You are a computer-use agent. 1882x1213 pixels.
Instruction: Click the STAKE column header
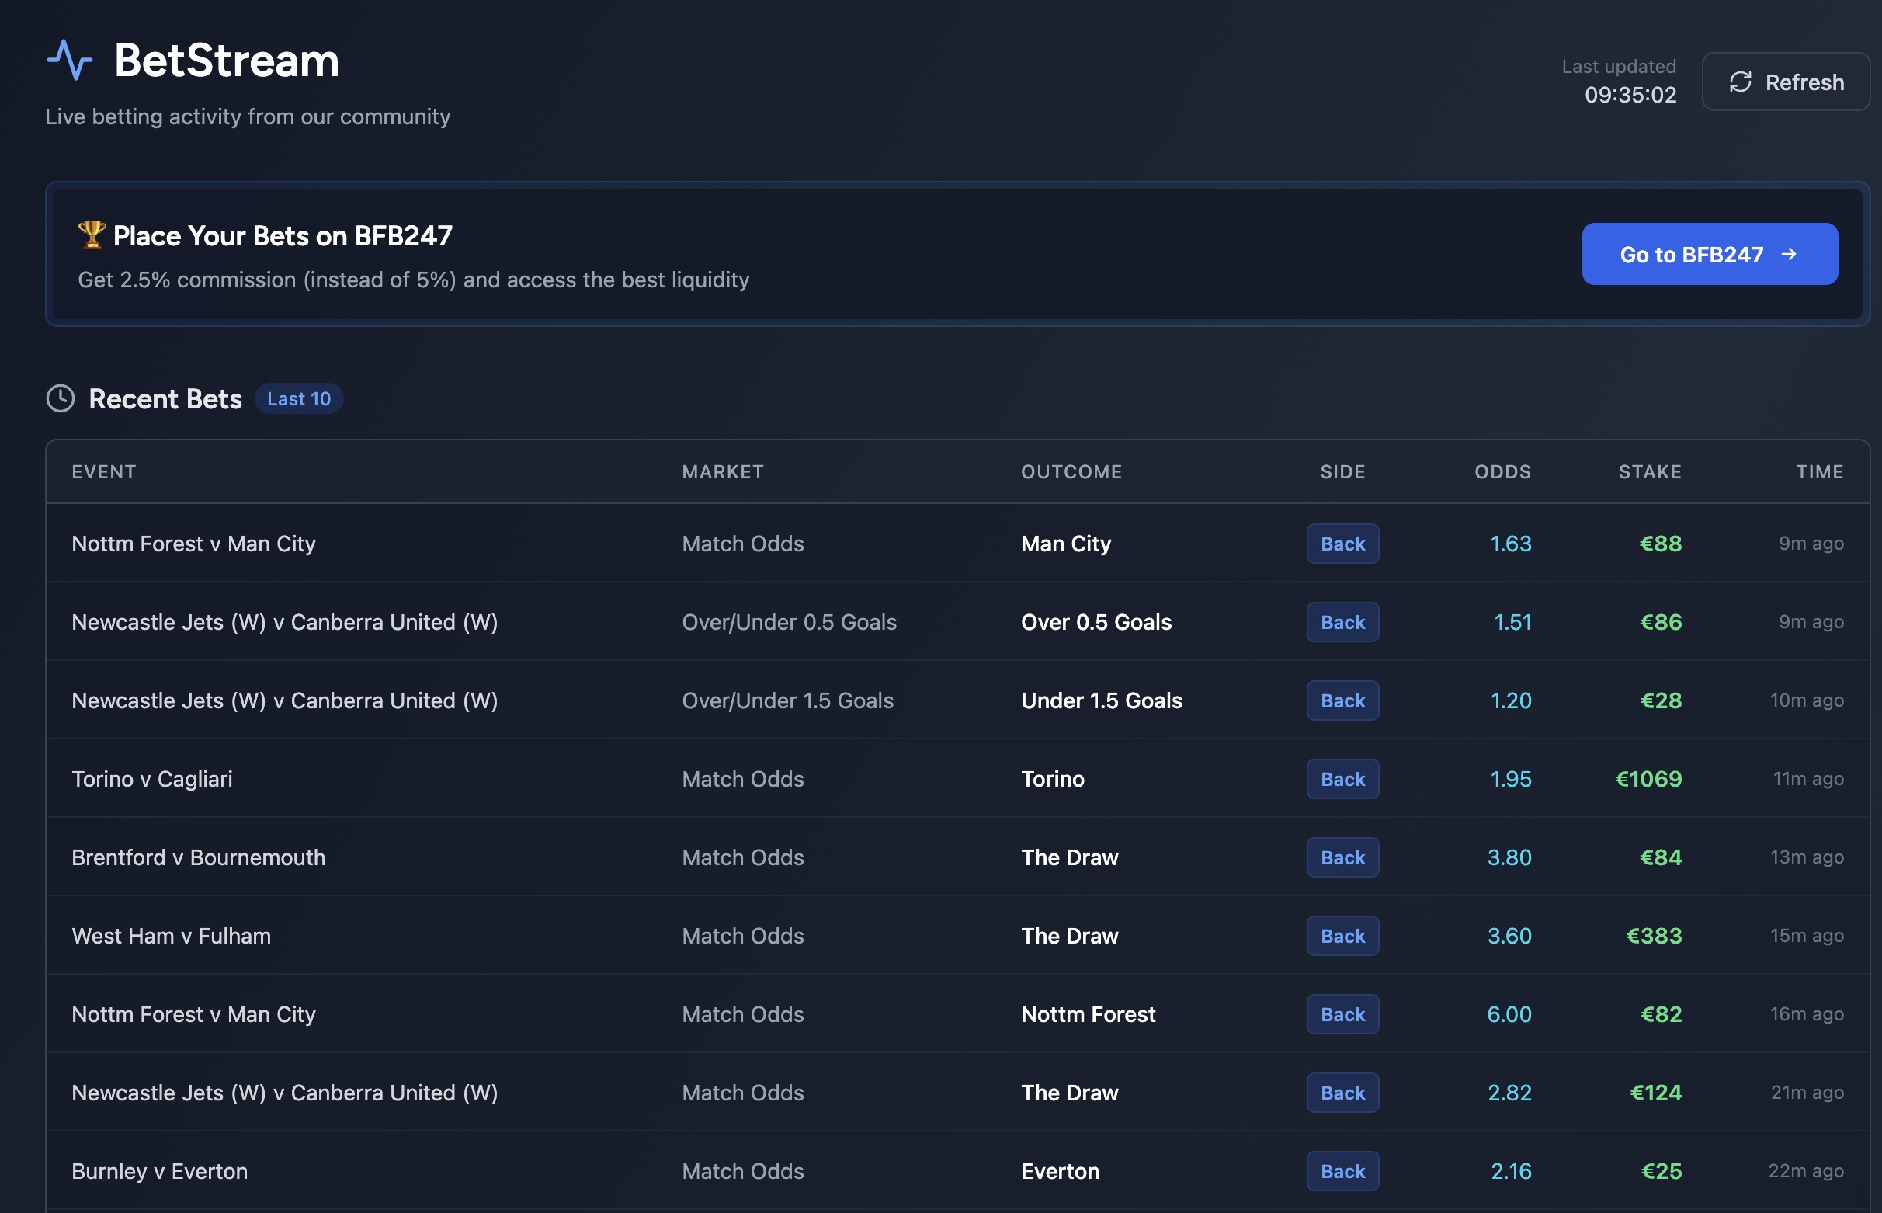click(x=1650, y=471)
